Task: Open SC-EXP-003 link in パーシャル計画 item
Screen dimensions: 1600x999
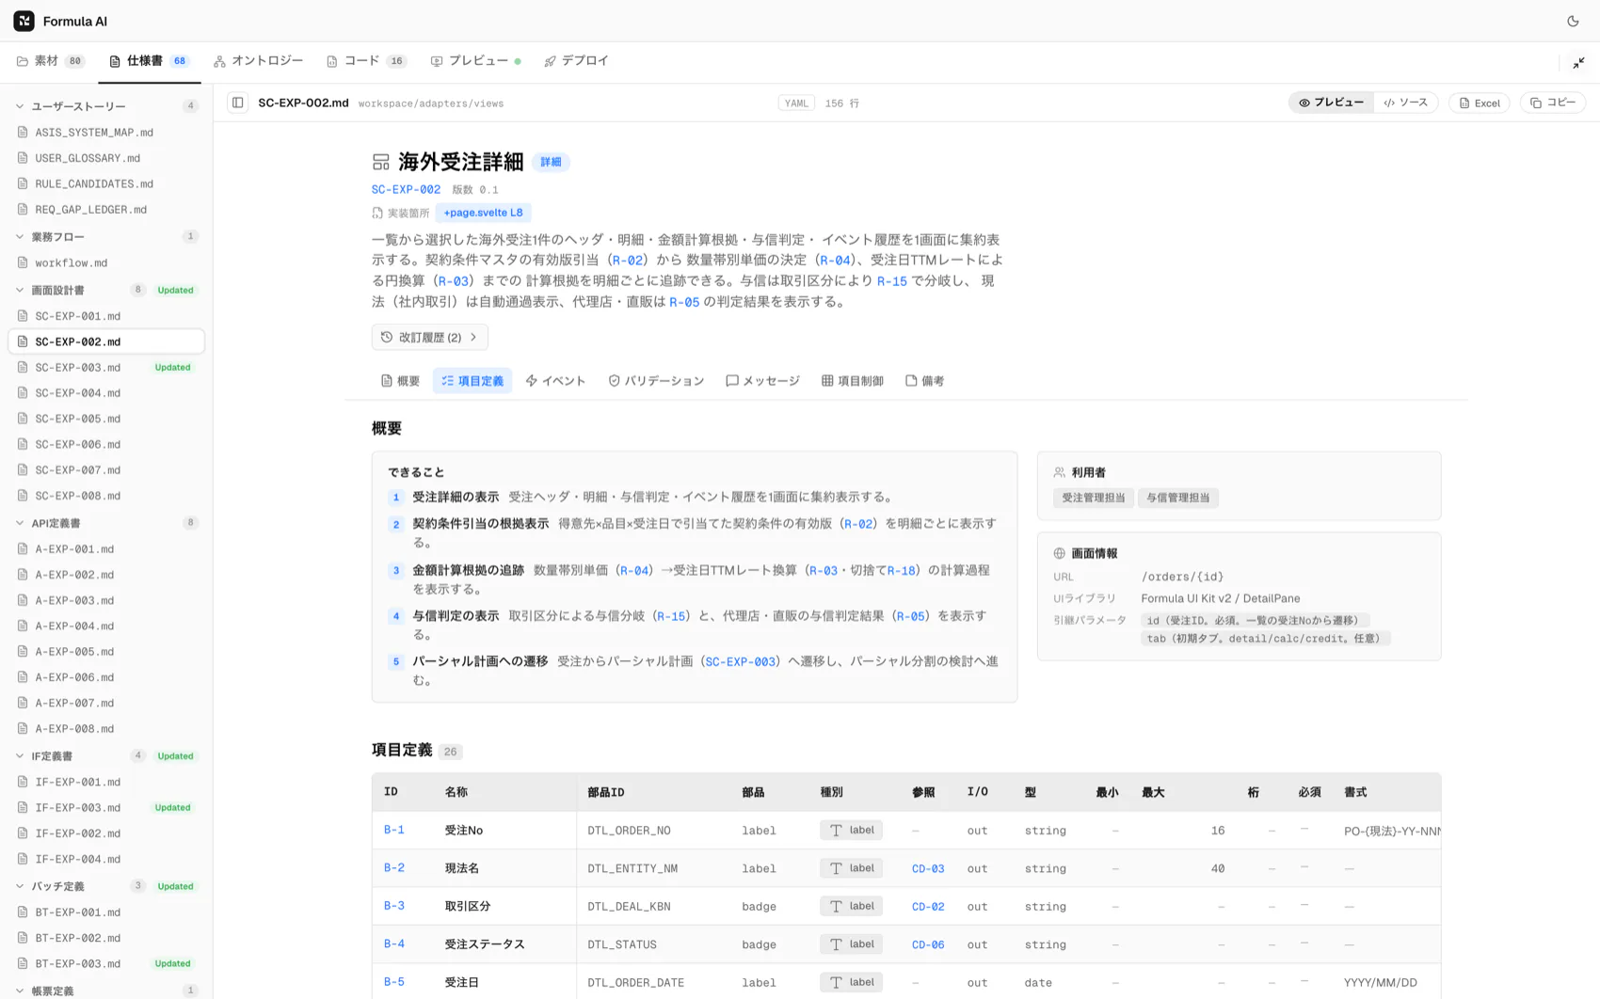Action: pos(740,661)
